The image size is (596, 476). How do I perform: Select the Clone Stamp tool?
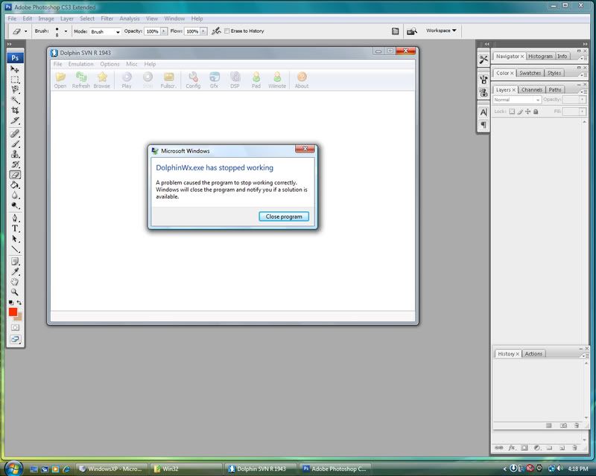pyautogui.click(x=15, y=154)
